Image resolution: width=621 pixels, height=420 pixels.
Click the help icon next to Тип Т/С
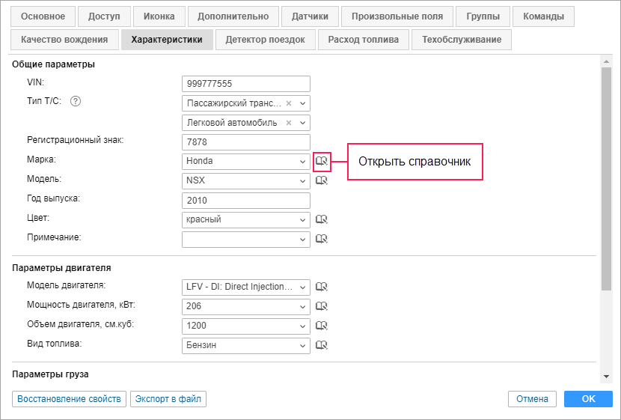tap(76, 102)
